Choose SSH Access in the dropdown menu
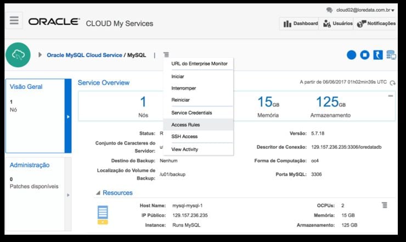This screenshot has width=406, height=242. click(184, 136)
